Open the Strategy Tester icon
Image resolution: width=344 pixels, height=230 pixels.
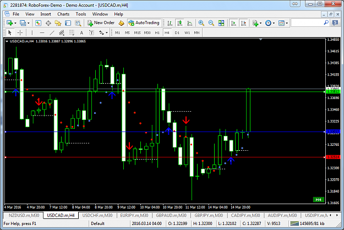tap(78, 23)
